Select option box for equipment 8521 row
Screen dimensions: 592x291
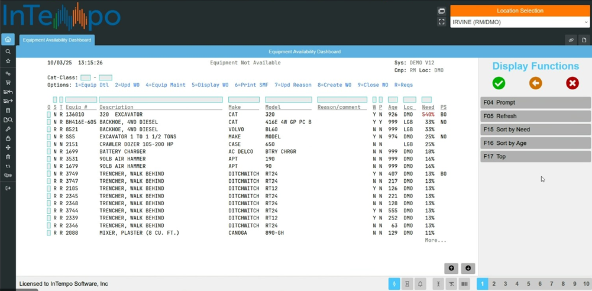pyautogui.click(x=49, y=130)
